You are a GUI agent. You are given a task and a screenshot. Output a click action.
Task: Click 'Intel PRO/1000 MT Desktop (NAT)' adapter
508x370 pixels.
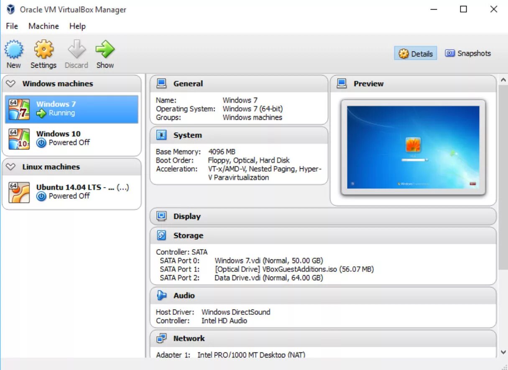point(251,355)
